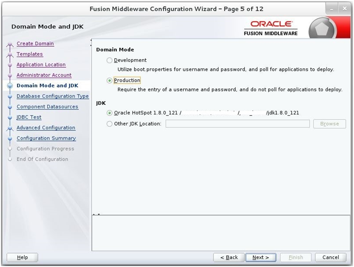This screenshot has height=267, width=354.
Task: Click the Configuration Summary step marker icon
Action: click(x=10, y=139)
